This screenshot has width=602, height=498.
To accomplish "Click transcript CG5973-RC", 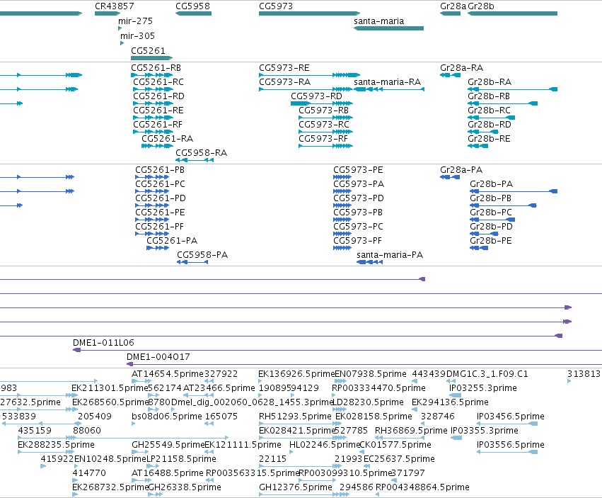I will tap(325, 132).
